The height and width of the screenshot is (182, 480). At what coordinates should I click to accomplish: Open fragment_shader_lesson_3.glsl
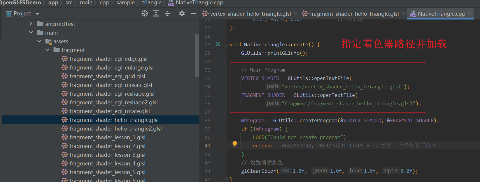coord(108,155)
